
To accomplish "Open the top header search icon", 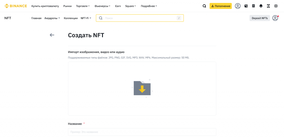I will pyautogui.click(x=204, y=6).
